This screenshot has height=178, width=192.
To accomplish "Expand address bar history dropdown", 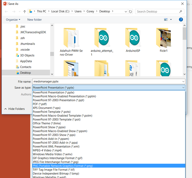I will 126,11.
